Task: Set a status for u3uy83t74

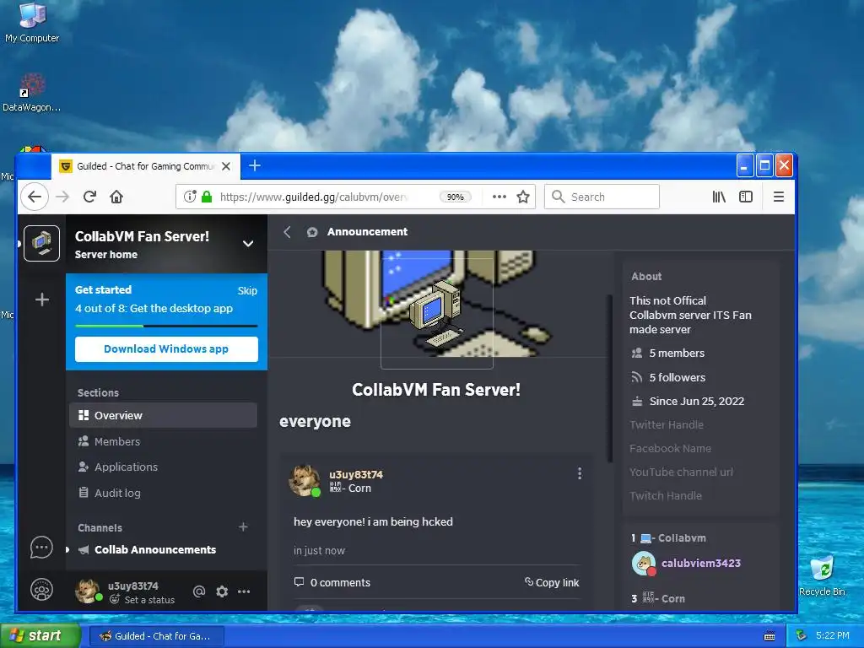Action: coord(142,600)
